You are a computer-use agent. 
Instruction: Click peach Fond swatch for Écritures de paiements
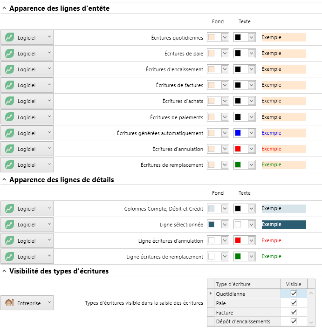[211, 117]
